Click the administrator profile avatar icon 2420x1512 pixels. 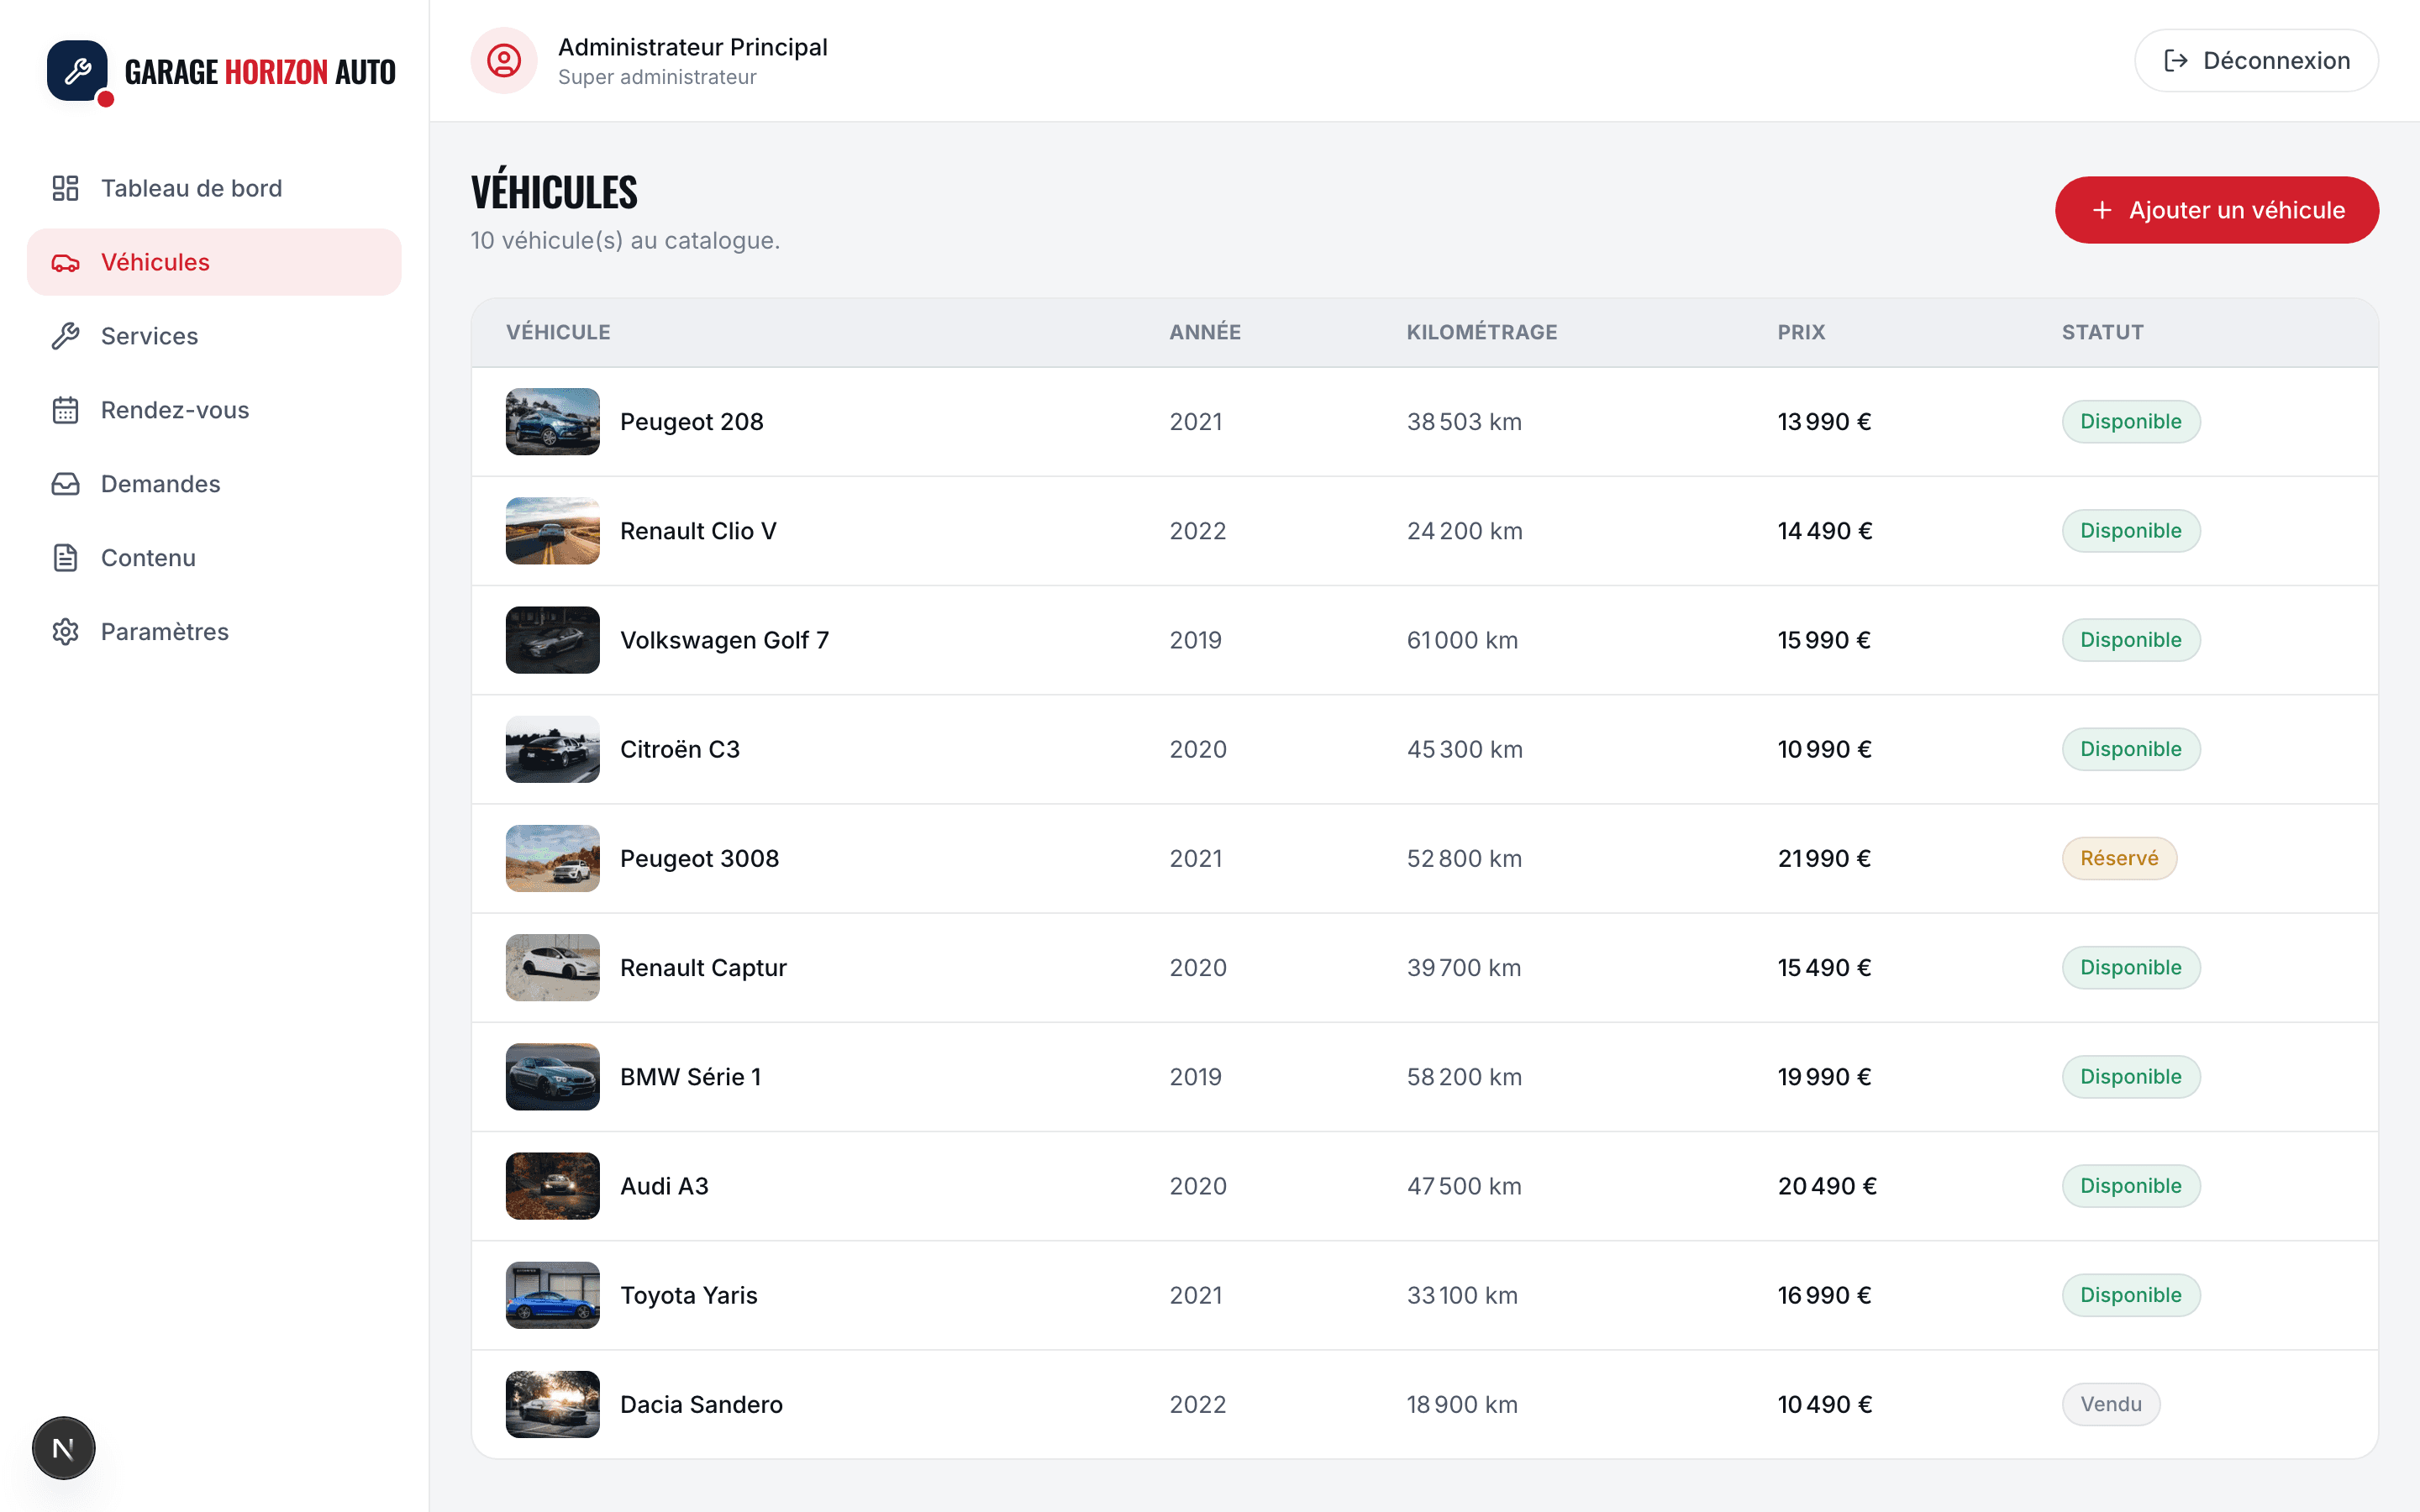point(504,61)
